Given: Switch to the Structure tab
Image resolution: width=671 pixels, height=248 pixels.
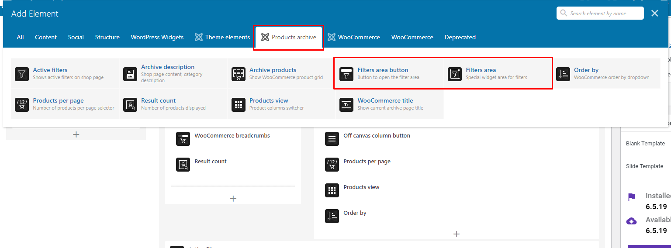Looking at the screenshot, I should click(107, 37).
